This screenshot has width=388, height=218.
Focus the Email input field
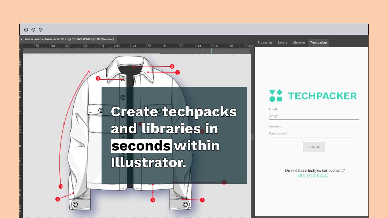click(x=314, y=116)
